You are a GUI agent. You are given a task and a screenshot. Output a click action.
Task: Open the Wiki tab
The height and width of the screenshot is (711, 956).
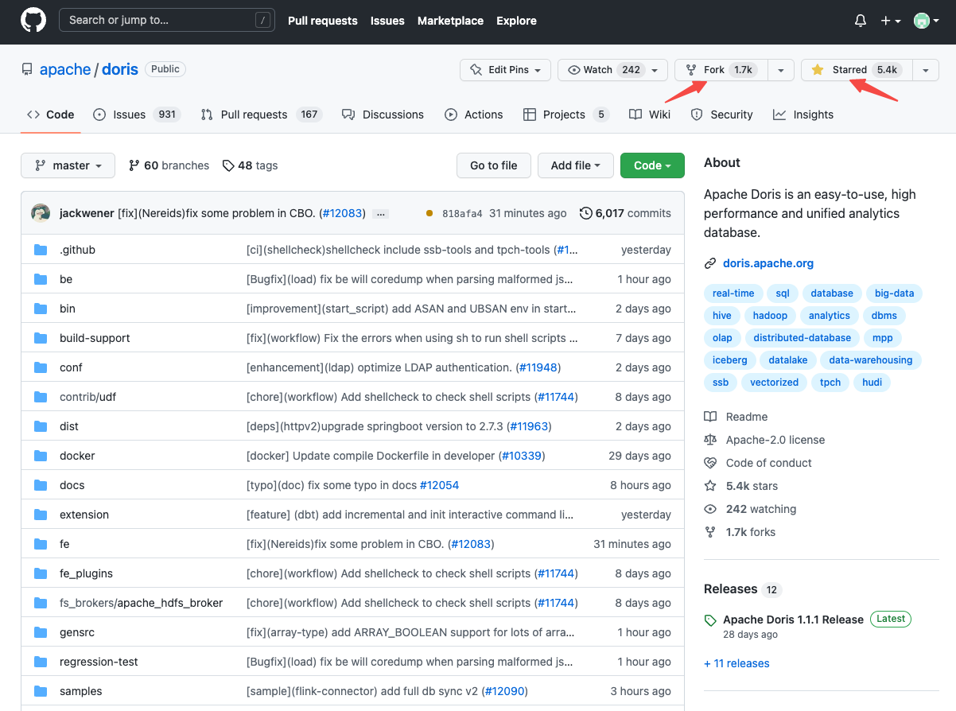(x=650, y=115)
